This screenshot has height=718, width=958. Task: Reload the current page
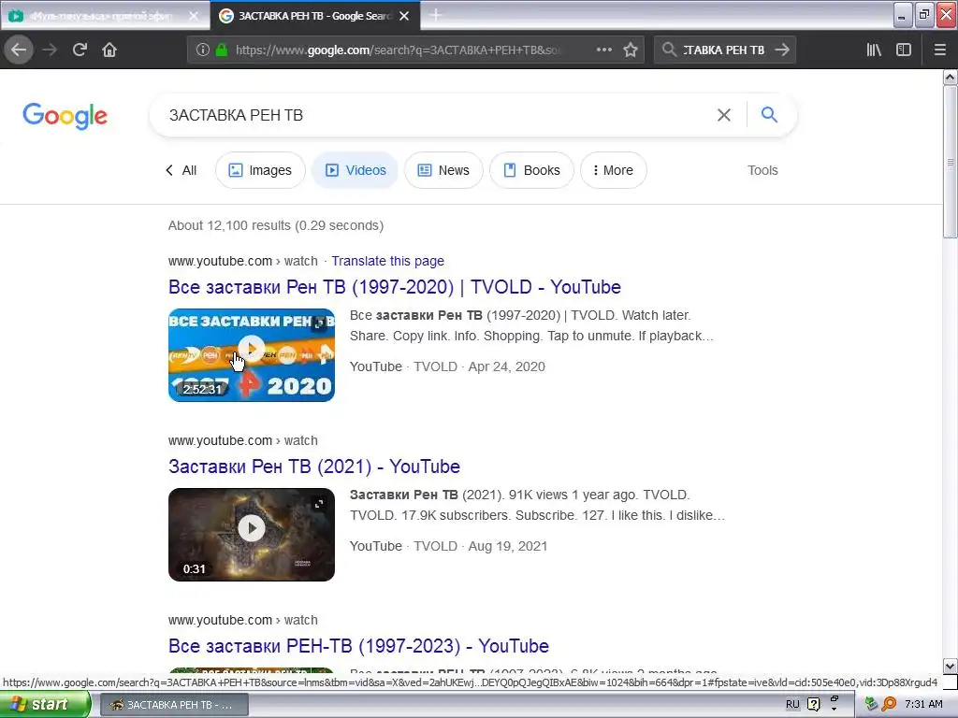click(80, 50)
